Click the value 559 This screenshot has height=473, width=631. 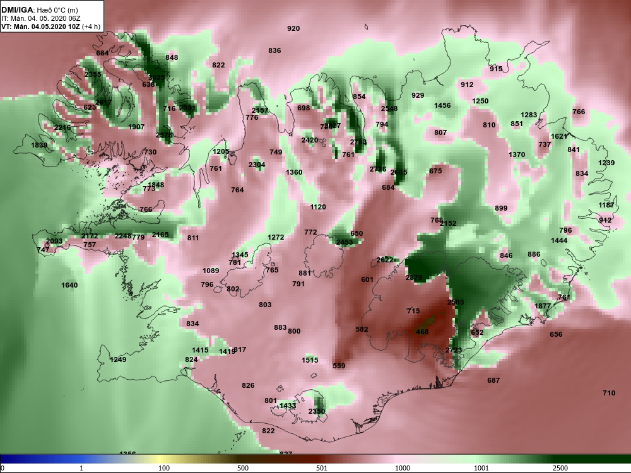click(339, 366)
